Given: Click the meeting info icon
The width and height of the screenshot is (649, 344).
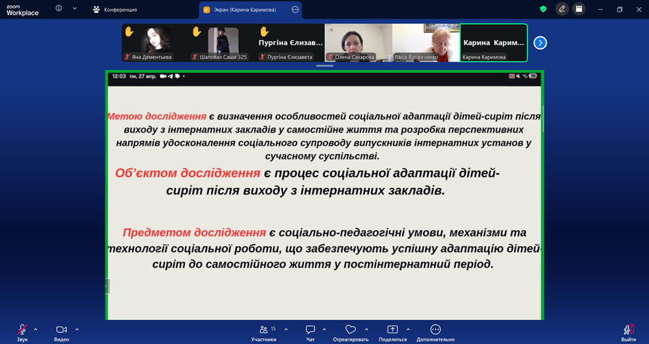Looking at the screenshot, I should [x=59, y=9].
